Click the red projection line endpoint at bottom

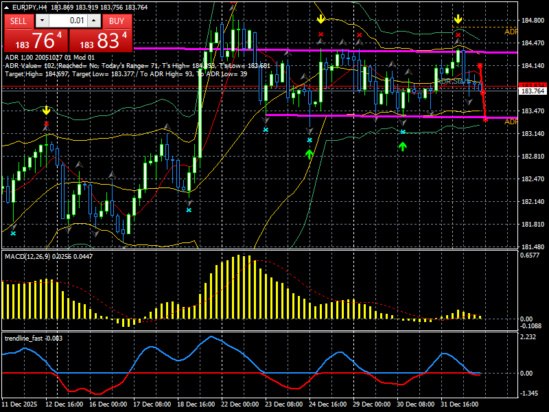[485, 119]
